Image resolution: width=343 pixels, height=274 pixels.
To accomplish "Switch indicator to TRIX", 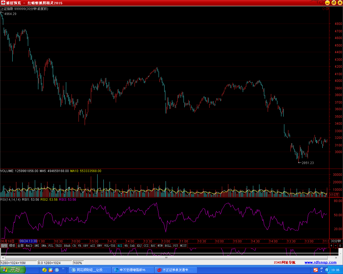I will (x=59, y=246).
